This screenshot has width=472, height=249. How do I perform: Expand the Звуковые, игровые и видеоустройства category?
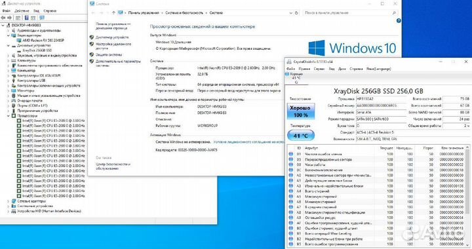pyautogui.click(x=9, y=55)
